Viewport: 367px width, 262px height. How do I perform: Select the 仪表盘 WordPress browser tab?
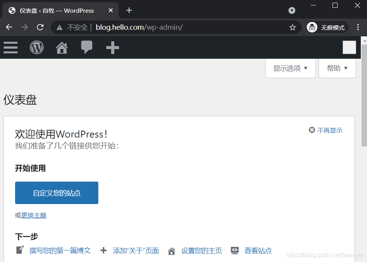click(60, 10)
